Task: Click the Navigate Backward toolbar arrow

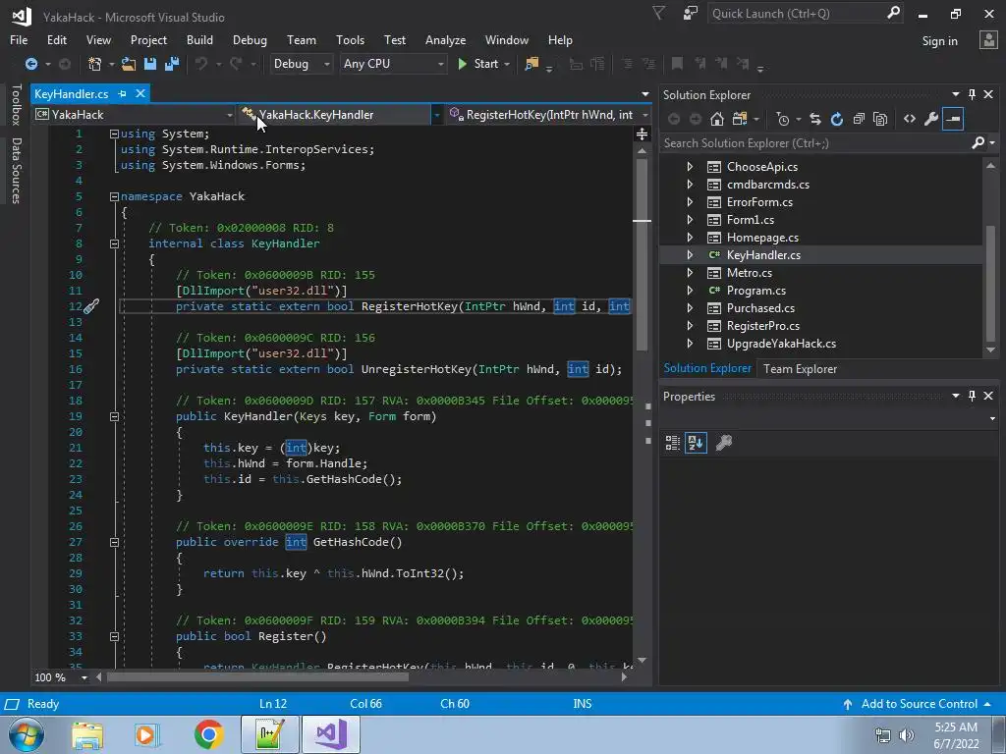Action: click(x=30, y=64)
